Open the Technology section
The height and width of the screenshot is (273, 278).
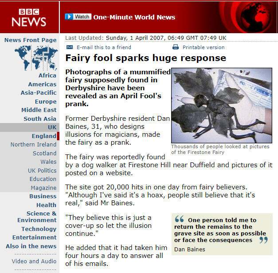click(x=39, y=229)
